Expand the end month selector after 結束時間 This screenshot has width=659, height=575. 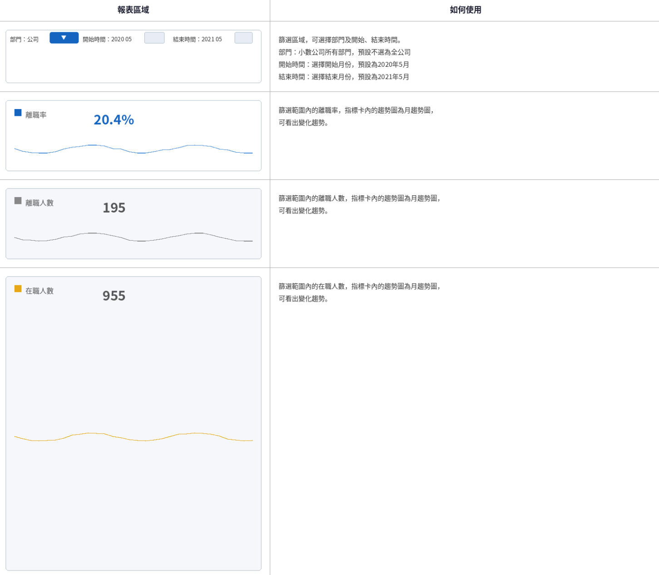pyautogui.click(x=243, y=38)
